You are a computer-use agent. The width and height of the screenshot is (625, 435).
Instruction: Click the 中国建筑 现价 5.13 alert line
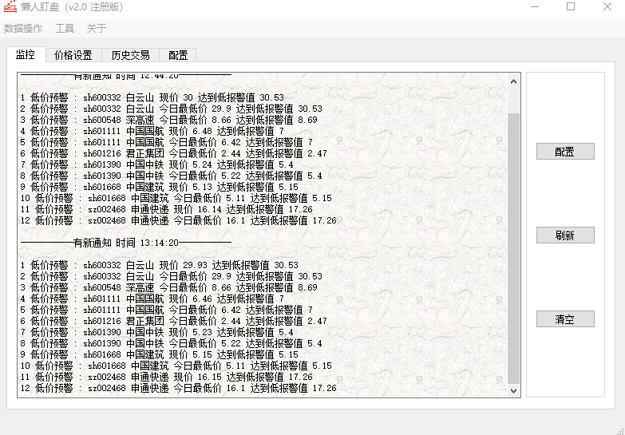click(160, 187)
